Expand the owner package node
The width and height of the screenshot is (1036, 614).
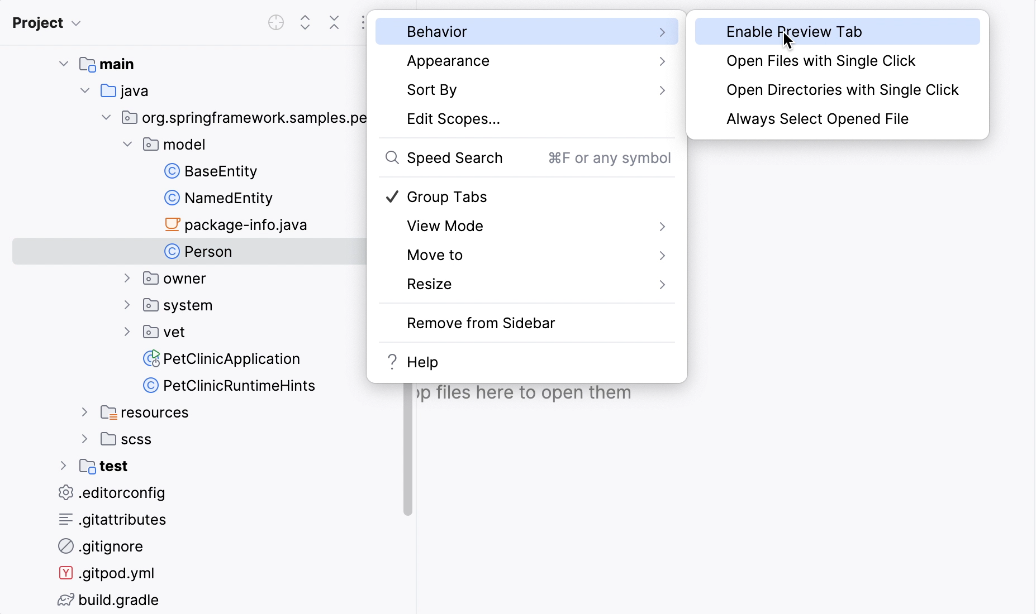126,278
